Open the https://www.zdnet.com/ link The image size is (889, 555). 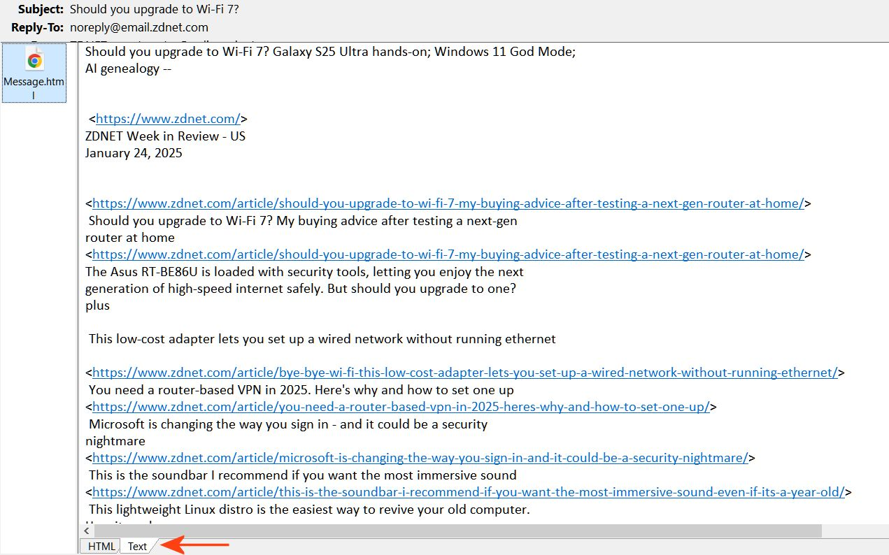(x=168, y=119)
